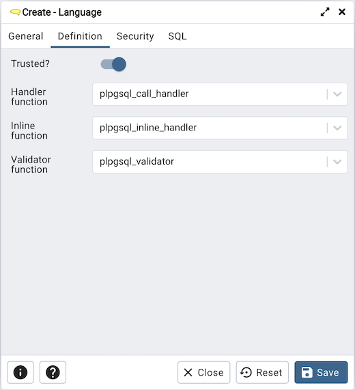Click the Validator function label

tap(31, 165)
